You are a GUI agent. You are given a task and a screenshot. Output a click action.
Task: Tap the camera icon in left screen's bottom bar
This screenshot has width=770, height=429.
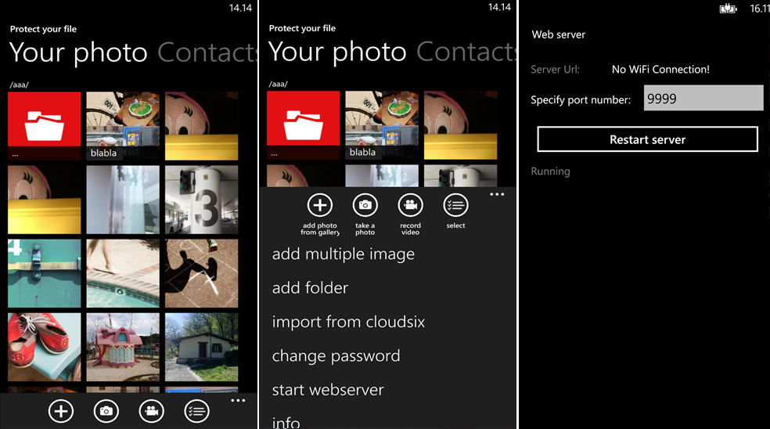[106, 411]
